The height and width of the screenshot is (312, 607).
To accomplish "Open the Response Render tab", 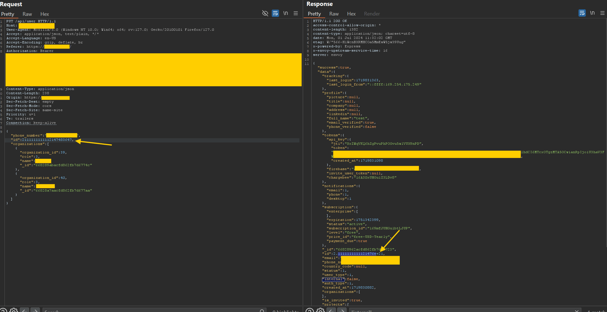I will pos(372,14).
